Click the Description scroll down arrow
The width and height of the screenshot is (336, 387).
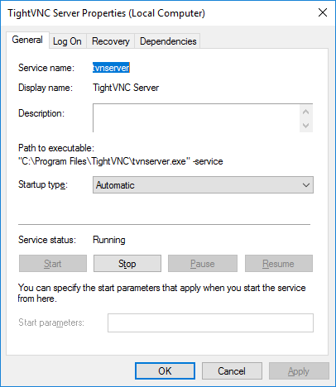coord(305,126)
